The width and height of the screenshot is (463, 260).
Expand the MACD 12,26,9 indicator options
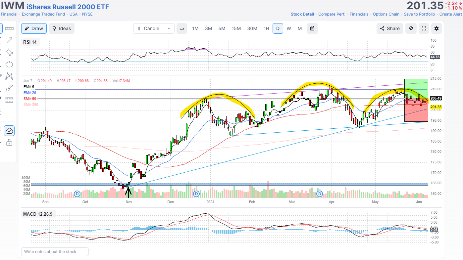point(37,214)
